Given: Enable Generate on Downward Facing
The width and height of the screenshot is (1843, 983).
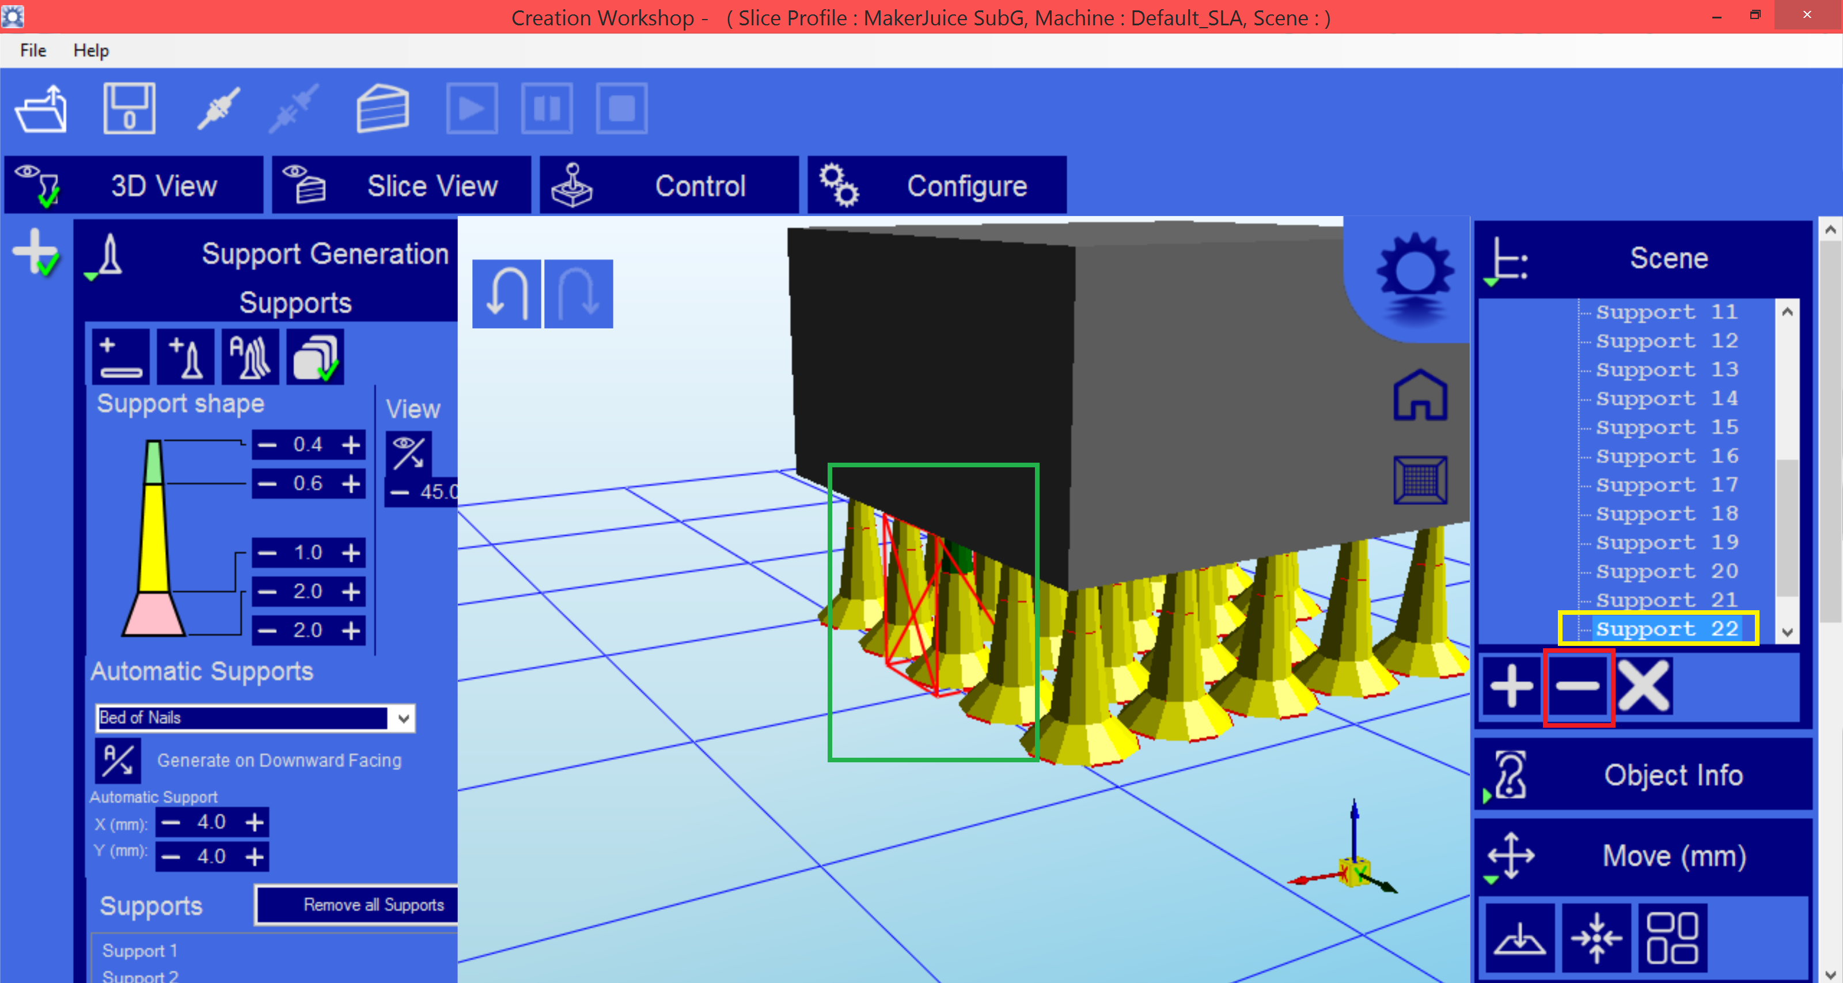Looking at the screenshot, I should tap(118, 761).
